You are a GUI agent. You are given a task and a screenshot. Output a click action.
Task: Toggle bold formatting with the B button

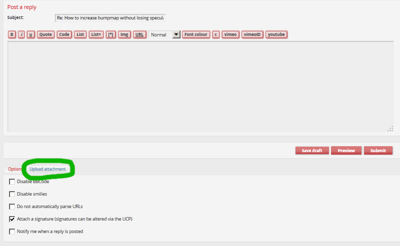click(x=12, y=34)
